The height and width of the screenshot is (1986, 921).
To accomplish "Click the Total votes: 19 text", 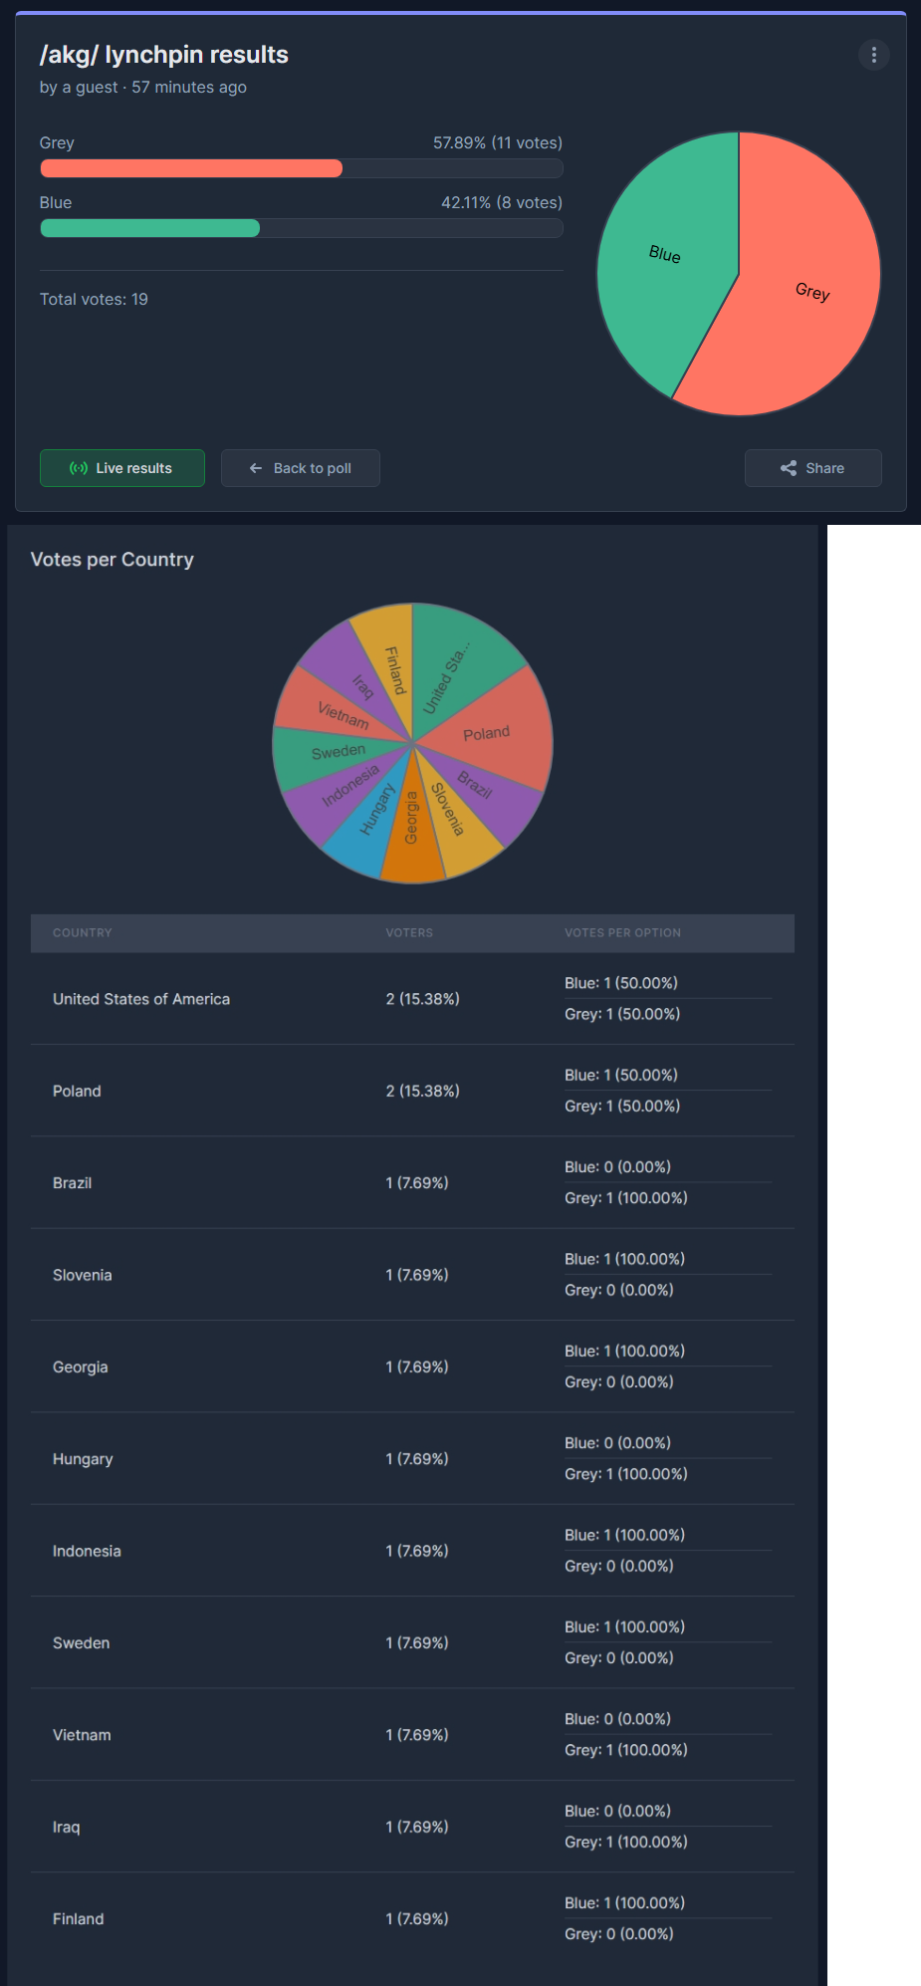I will (94, 299).
